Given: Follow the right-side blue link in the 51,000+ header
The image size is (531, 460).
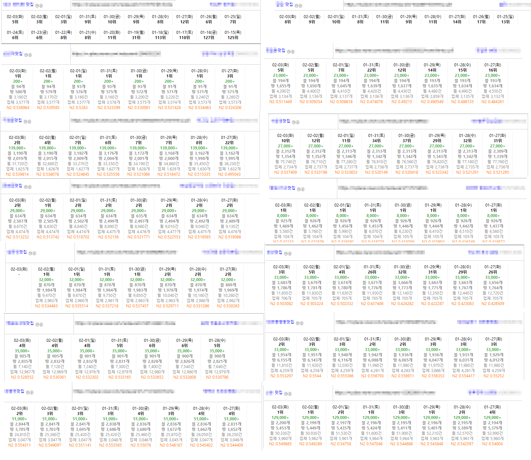Looking at the screenshot, I should click(224, 391).
